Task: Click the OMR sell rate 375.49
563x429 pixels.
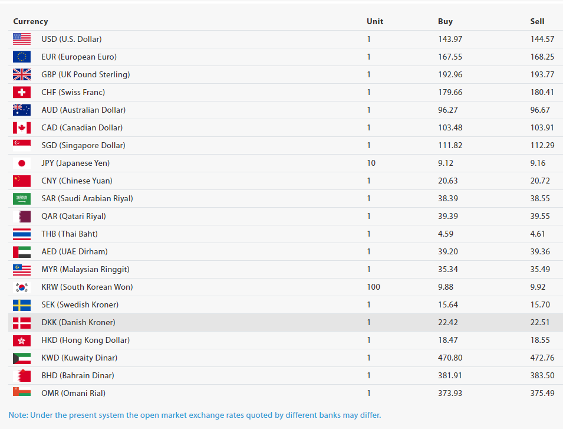Action: (542, 393)
